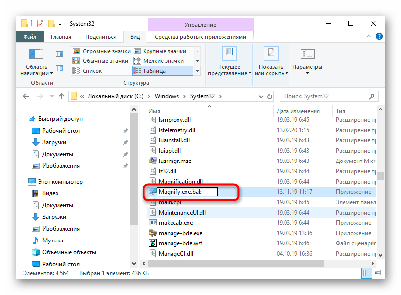The height and width of the screenshot is (295, 401).
Task: Select the lsmproxy.dll file
Action: [x=174, y=120]
